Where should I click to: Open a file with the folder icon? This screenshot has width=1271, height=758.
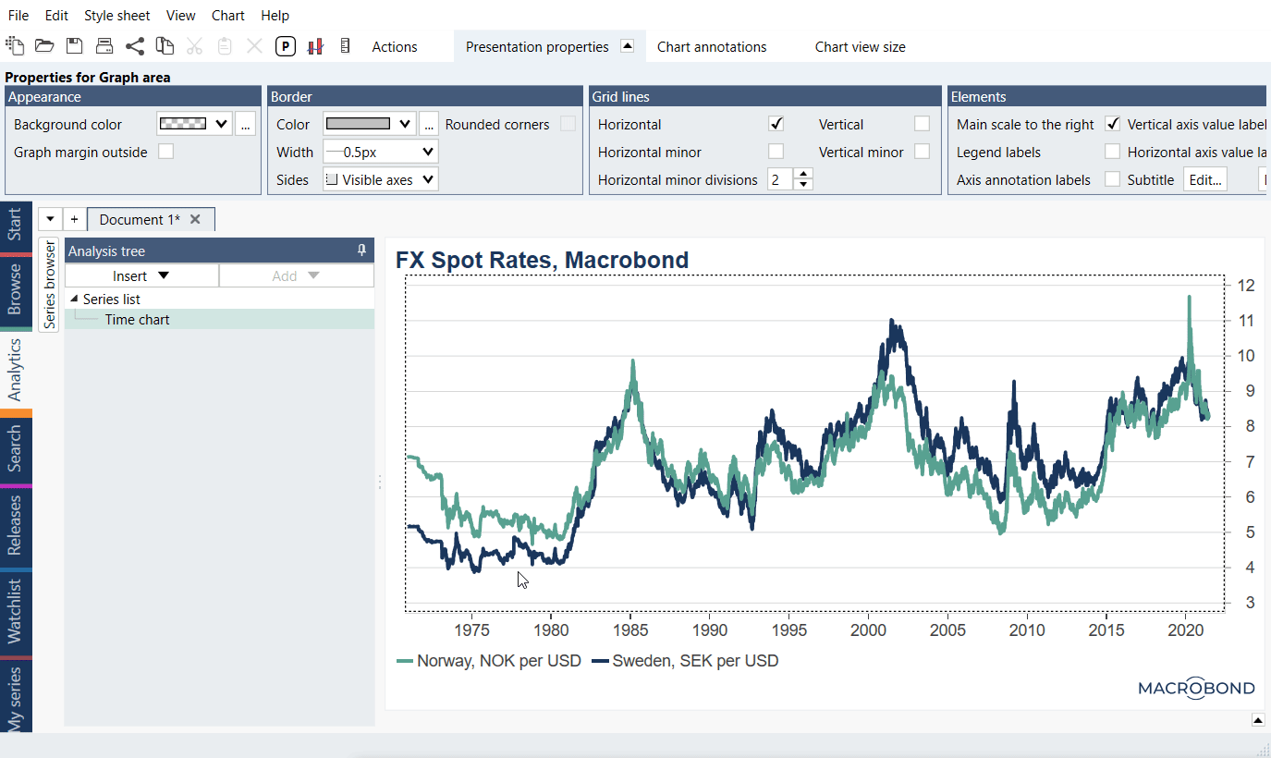(43, 46)
